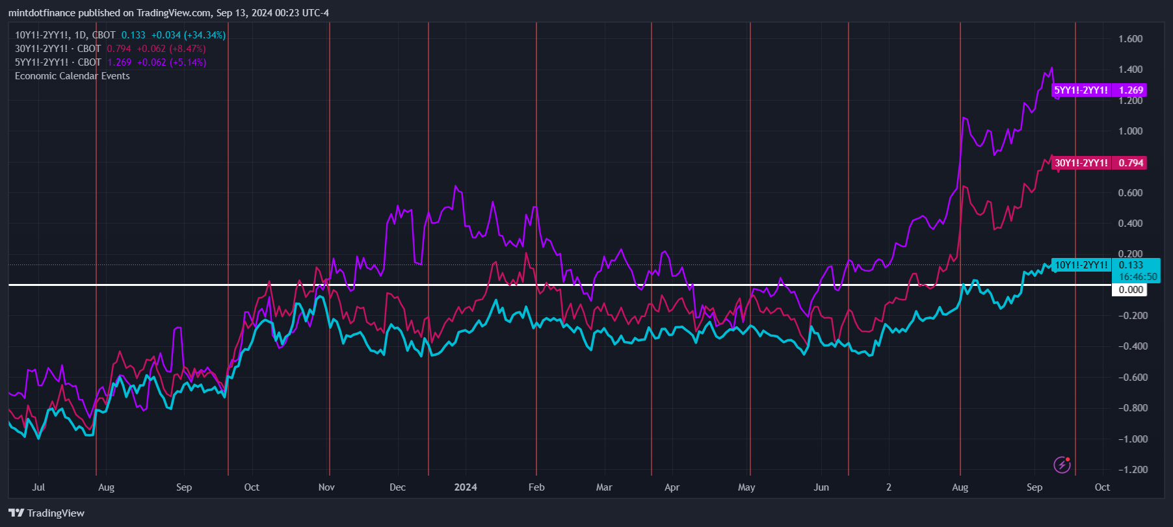Viewport: 1173px width, 527px height.
Task: Click the mintdotfinance published on TradingView header text
Action: pos(168,13)
